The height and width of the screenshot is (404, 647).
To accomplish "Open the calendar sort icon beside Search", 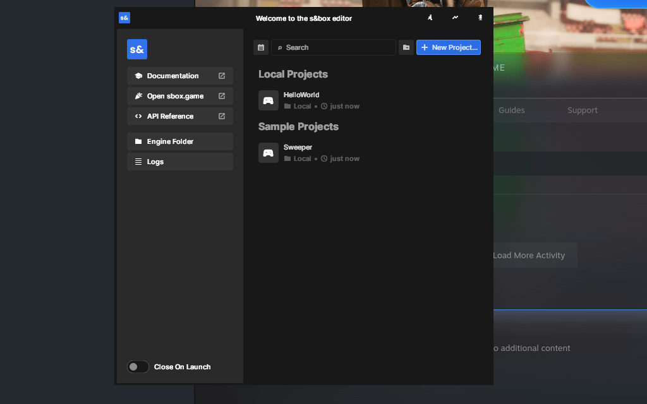I will (261, 47).
